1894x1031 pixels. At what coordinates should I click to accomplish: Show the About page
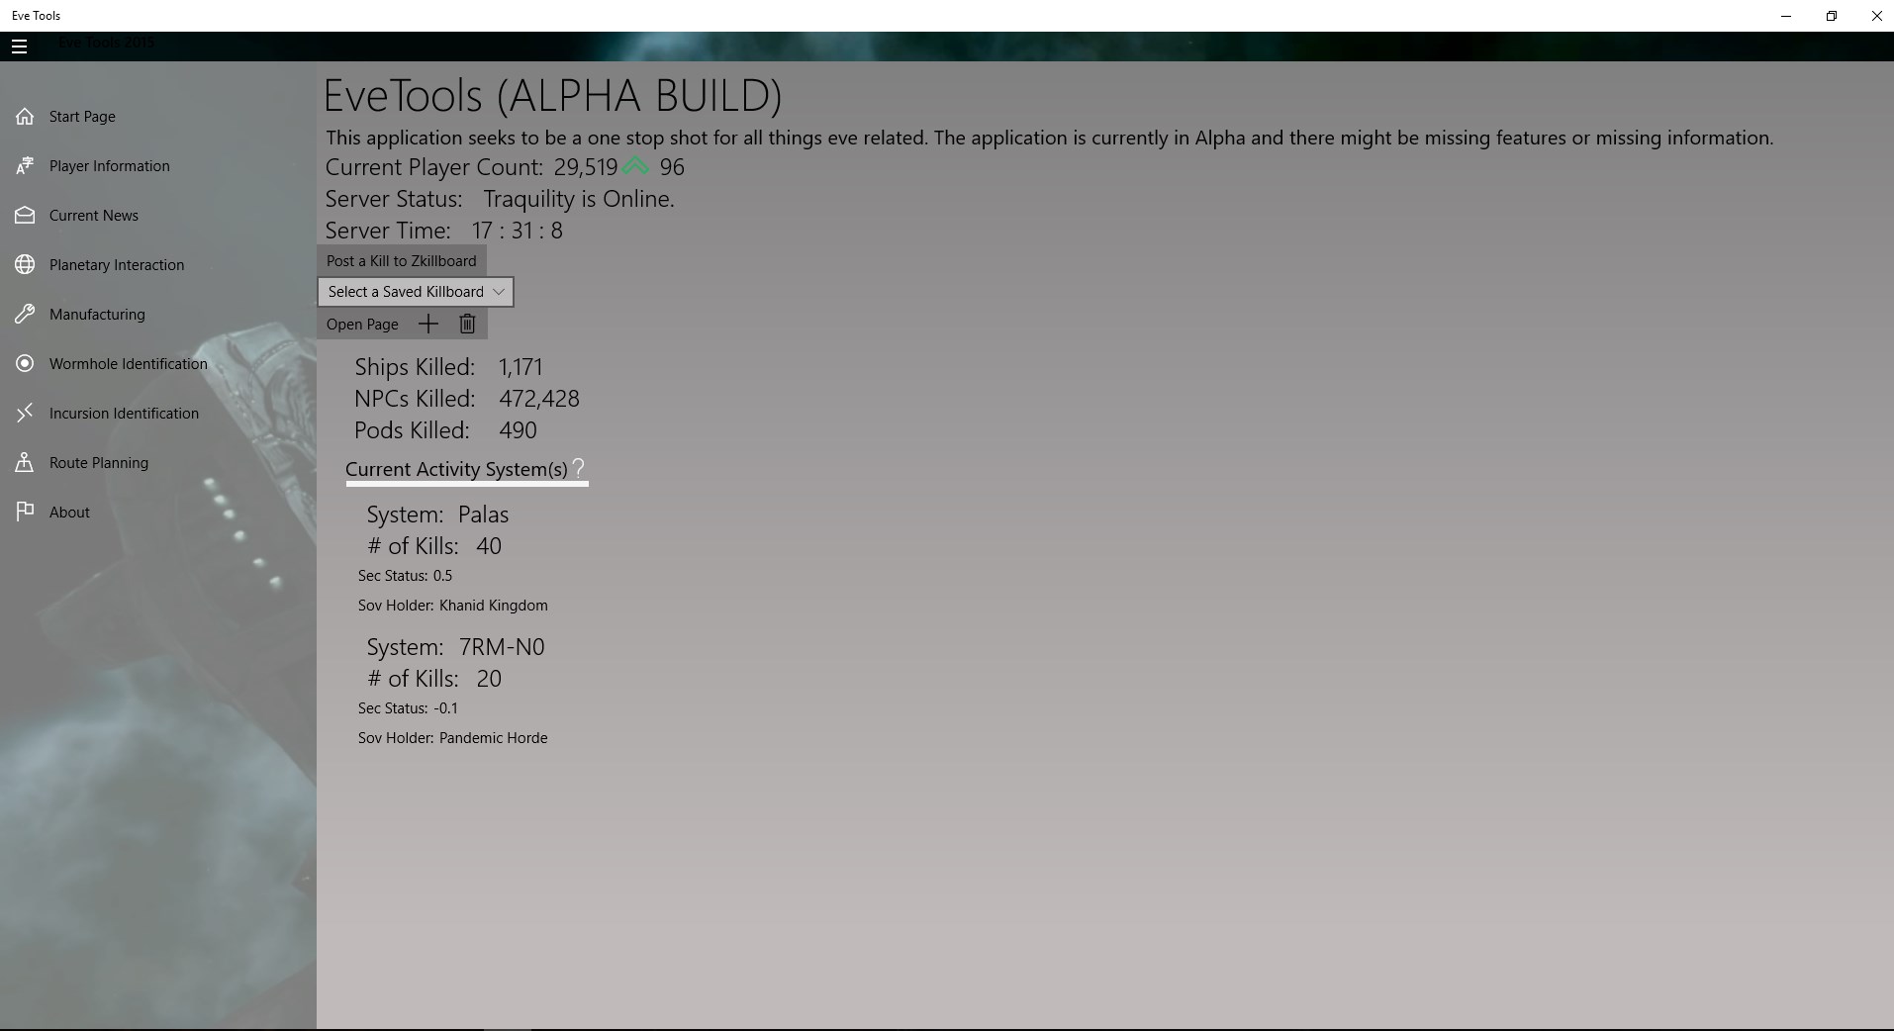click(69, 513)
